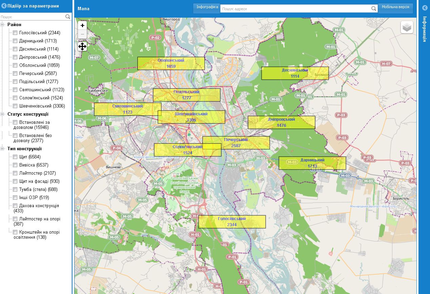Collapse the Статус конструкції tree section
Screen dimensions: 430x294
click(x=3, y=114)
